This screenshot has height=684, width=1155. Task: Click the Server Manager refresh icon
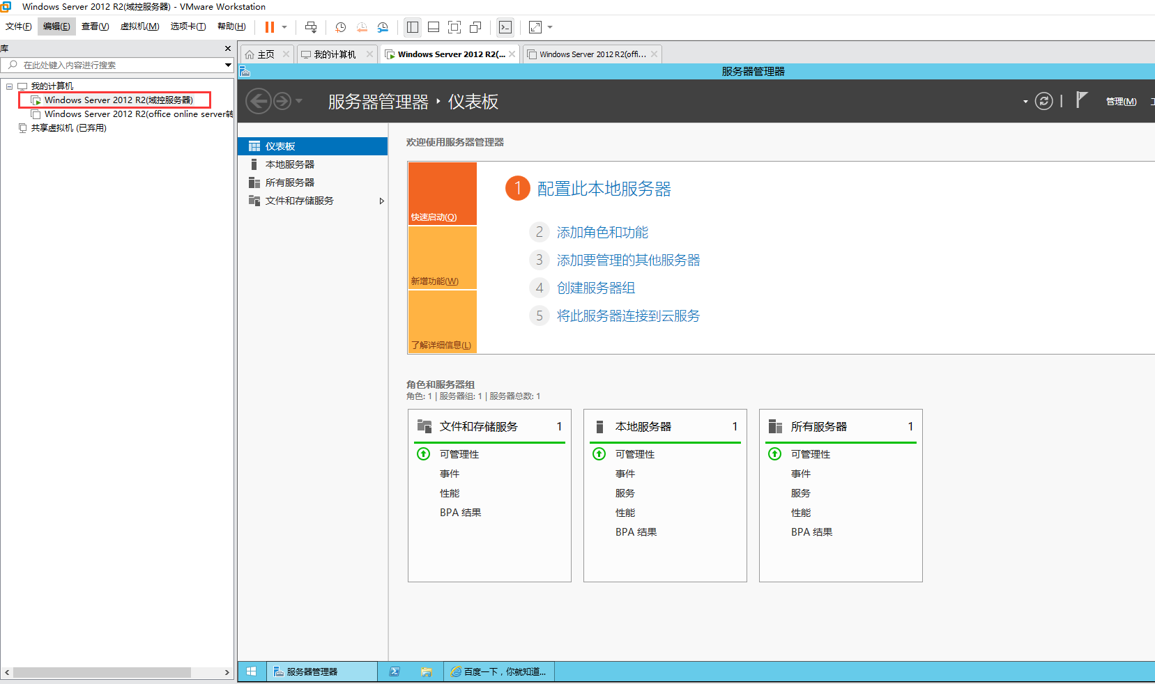point(1043,101)
